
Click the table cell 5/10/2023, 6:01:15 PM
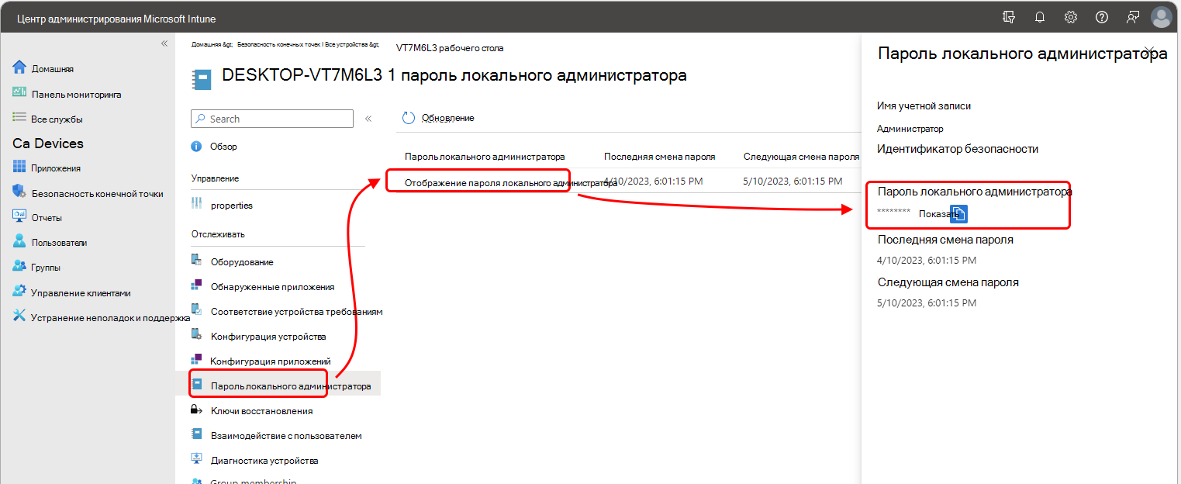click(793, 181)
